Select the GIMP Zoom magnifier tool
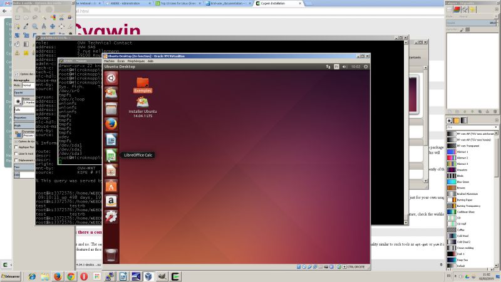This screenshot has height=282, width=501. [35, 26]
